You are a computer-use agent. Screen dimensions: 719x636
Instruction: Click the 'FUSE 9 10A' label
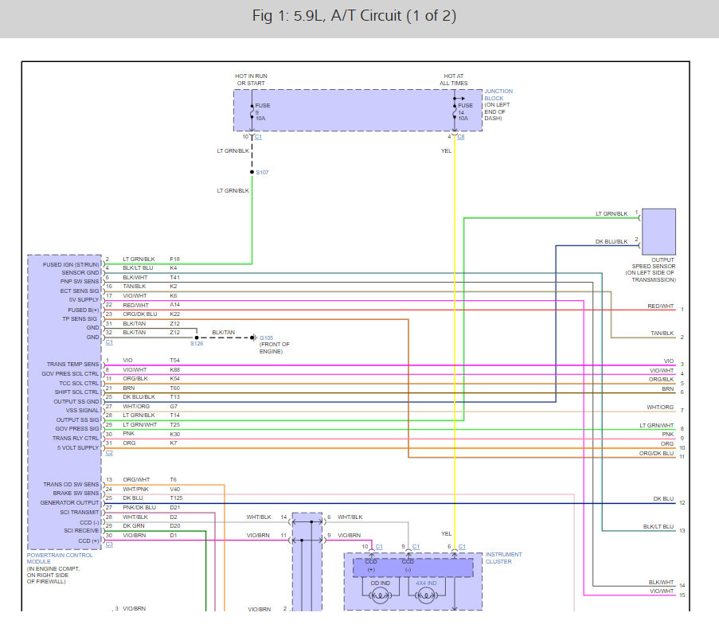point(262,112)
